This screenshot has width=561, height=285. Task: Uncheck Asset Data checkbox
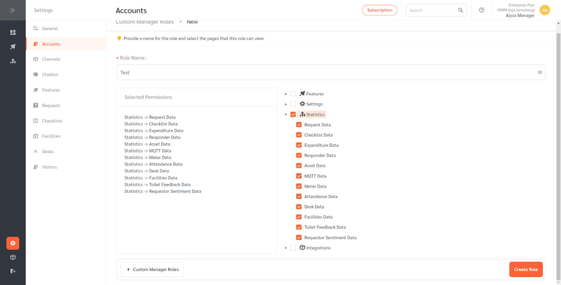tap(299, 165)
